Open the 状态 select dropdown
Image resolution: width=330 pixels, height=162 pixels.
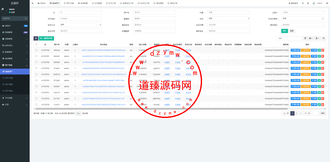pos(228,19)
